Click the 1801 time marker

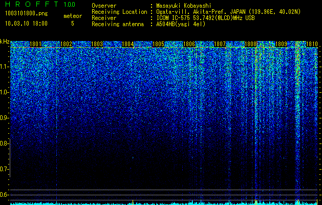tap(35, 44)
